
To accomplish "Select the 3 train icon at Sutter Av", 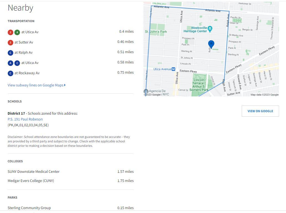I will [x=11, y=43].
